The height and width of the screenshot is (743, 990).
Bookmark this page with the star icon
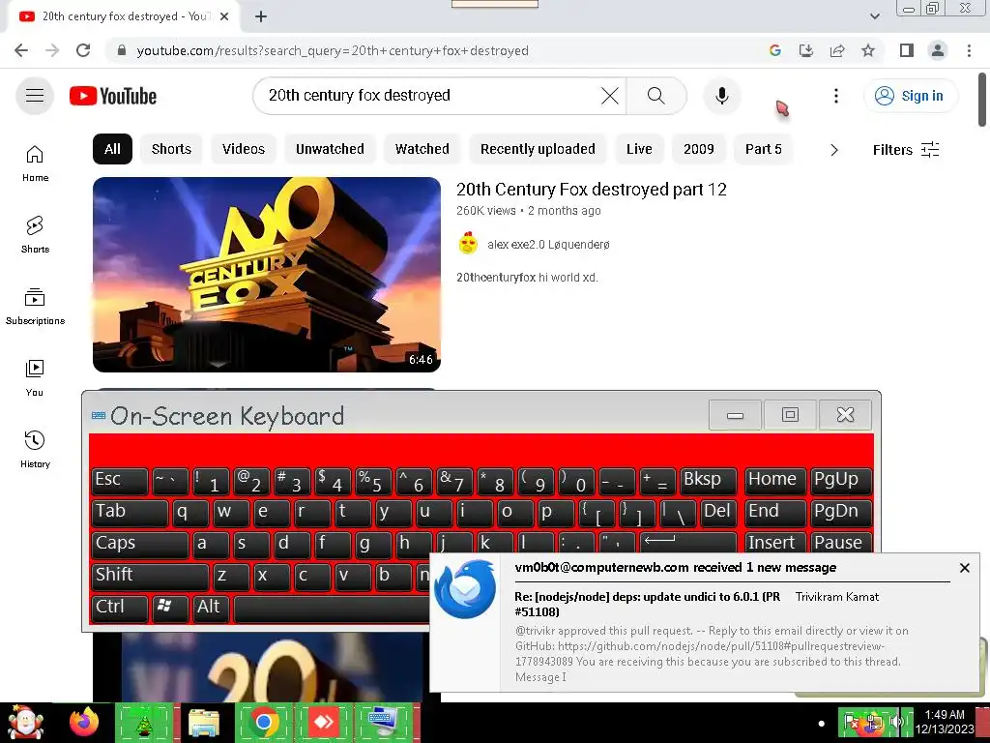(868, 50)
